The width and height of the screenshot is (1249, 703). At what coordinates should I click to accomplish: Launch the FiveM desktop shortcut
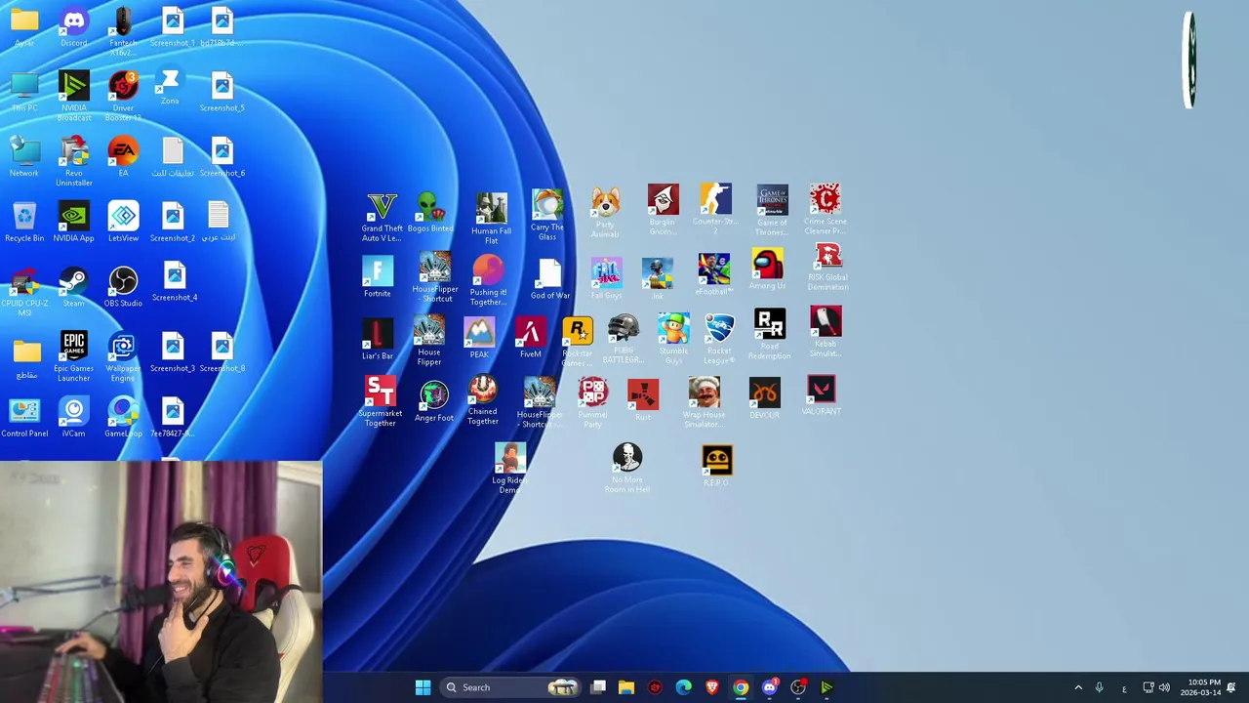530,339
